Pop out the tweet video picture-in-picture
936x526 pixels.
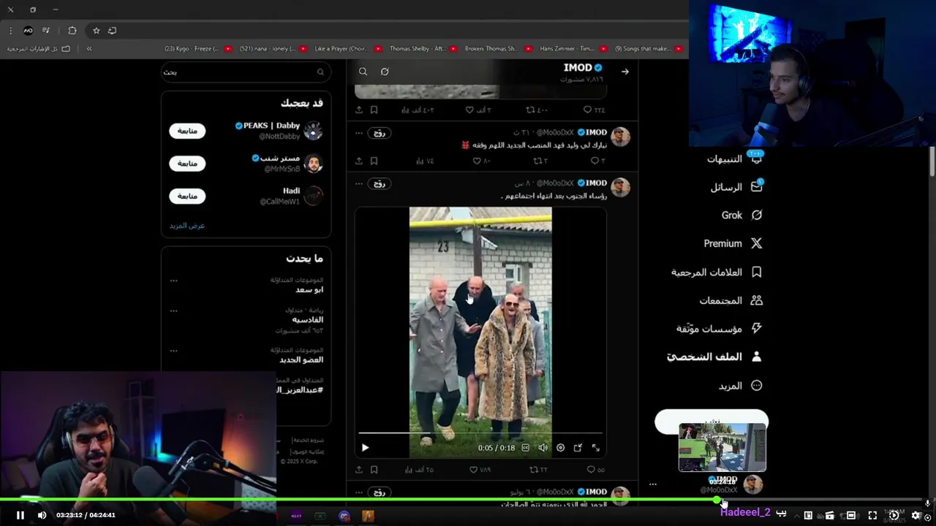[578, 448]
